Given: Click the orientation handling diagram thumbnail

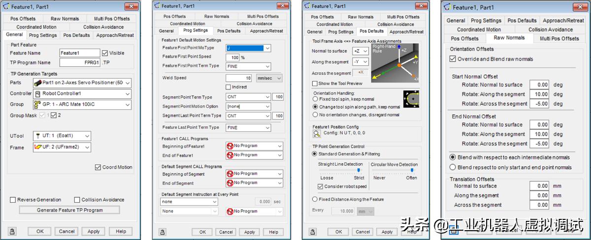Looking at the screenshot, I should tap(411, 99).
